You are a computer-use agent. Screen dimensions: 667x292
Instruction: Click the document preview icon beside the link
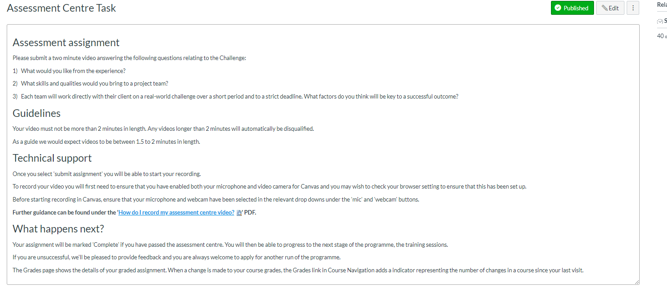tap(239, 213)
